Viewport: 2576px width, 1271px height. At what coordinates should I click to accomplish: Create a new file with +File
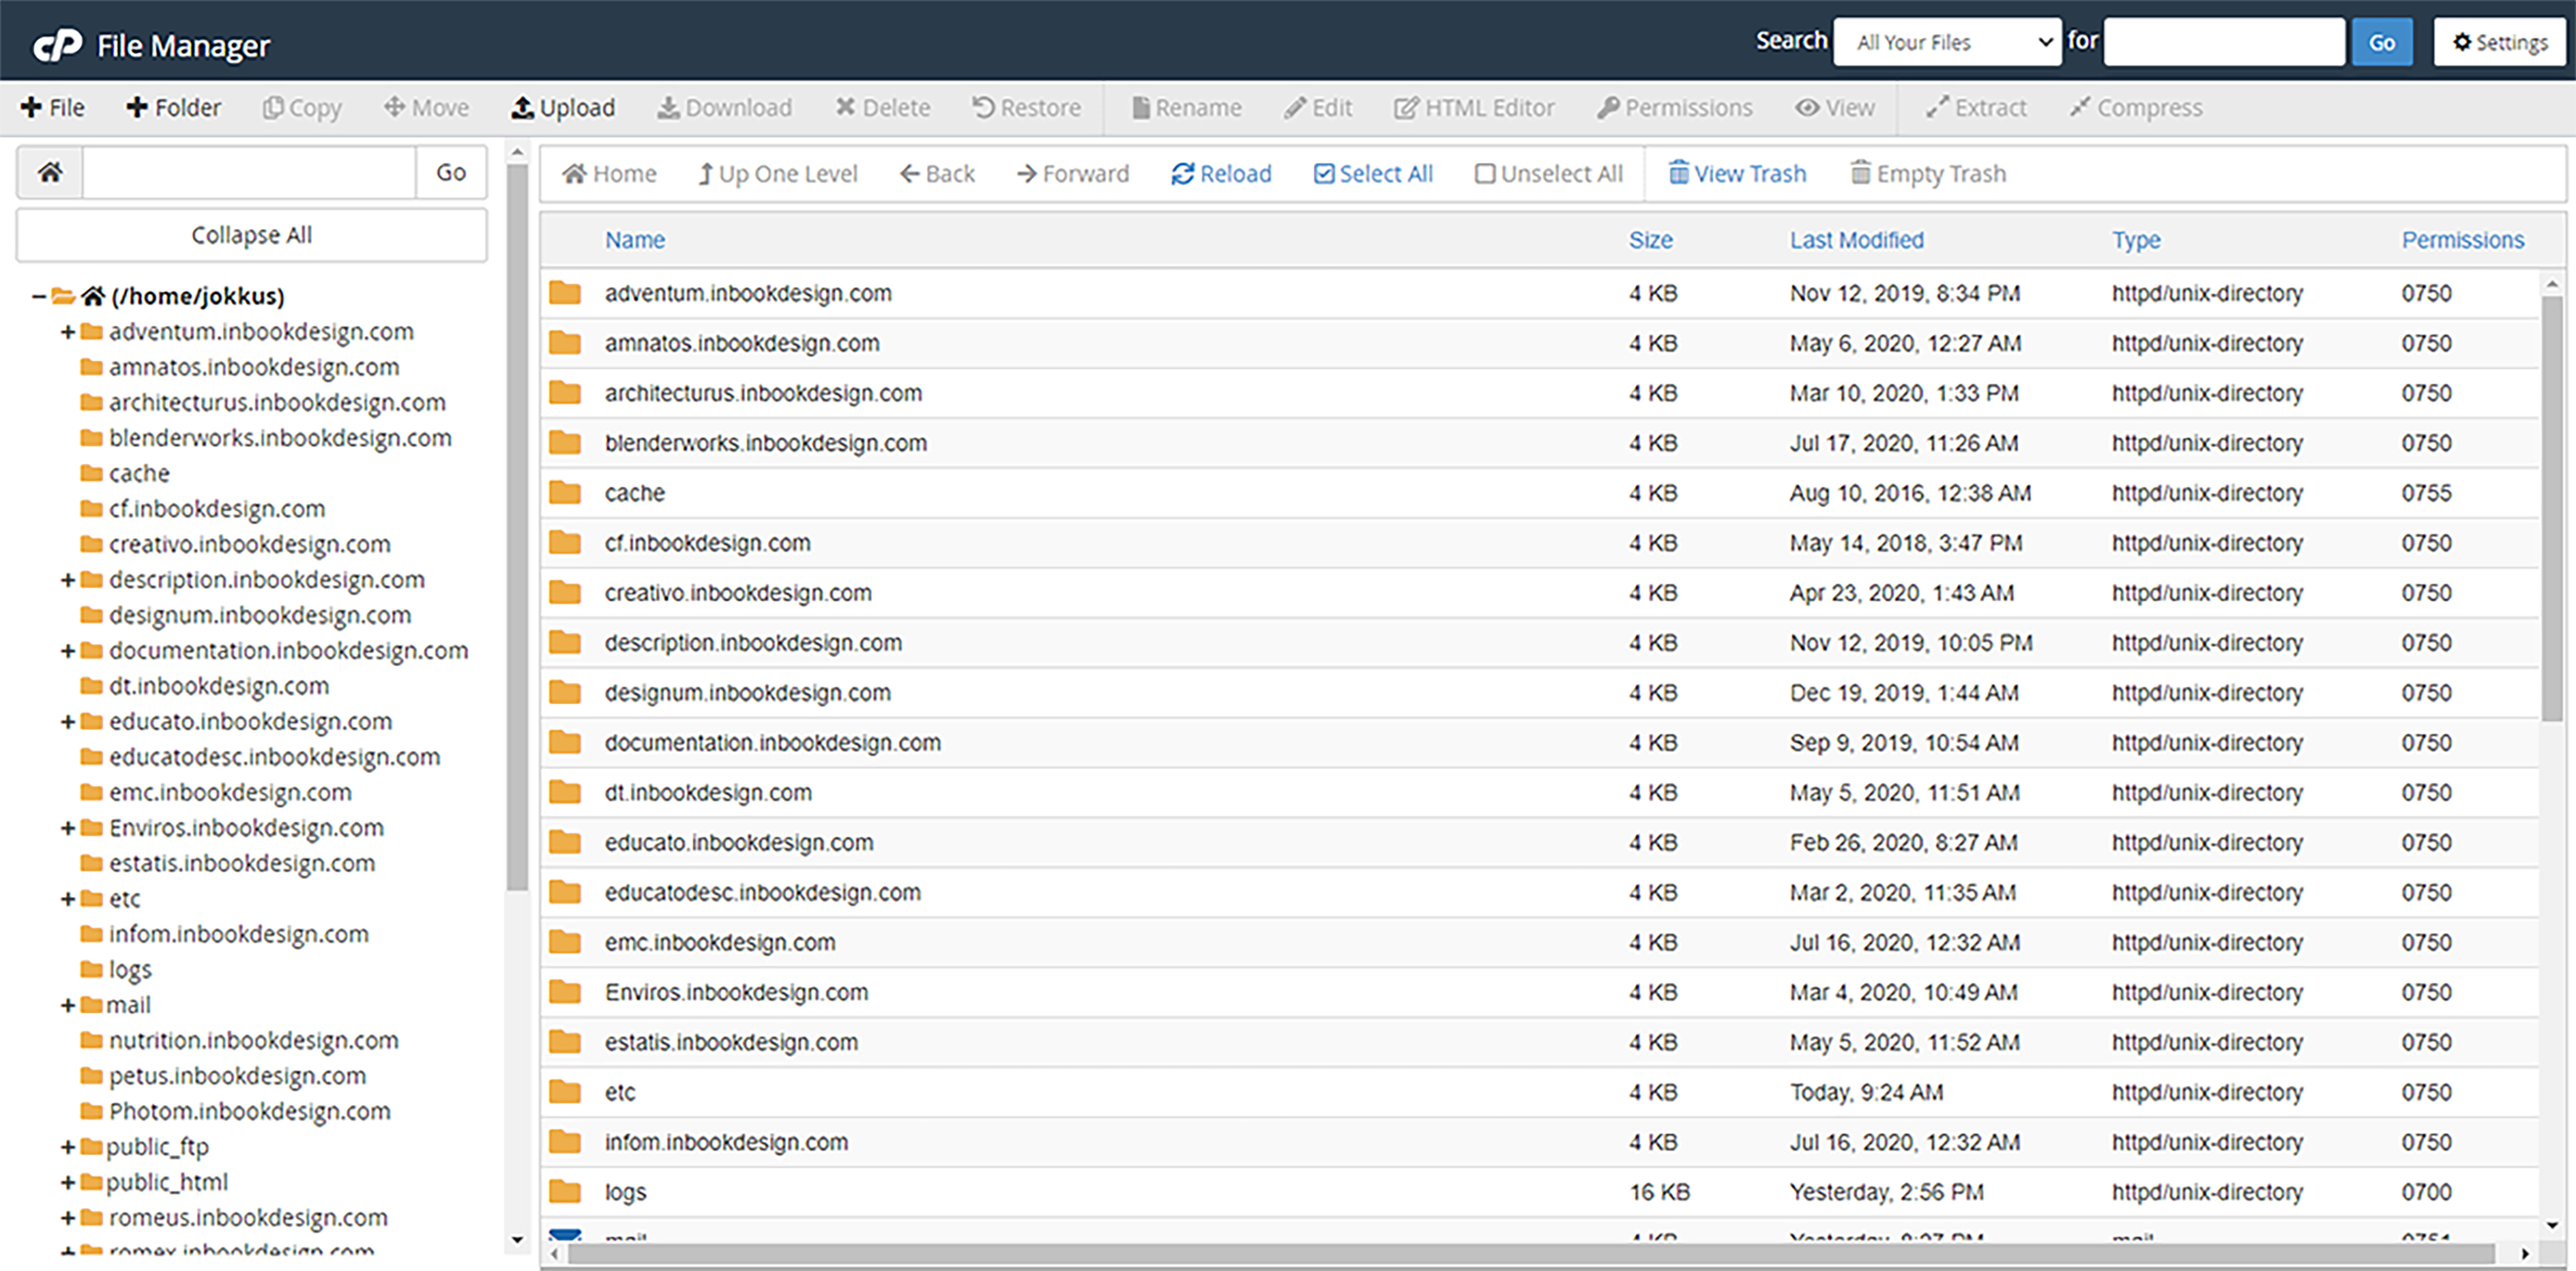pos(53,108)
